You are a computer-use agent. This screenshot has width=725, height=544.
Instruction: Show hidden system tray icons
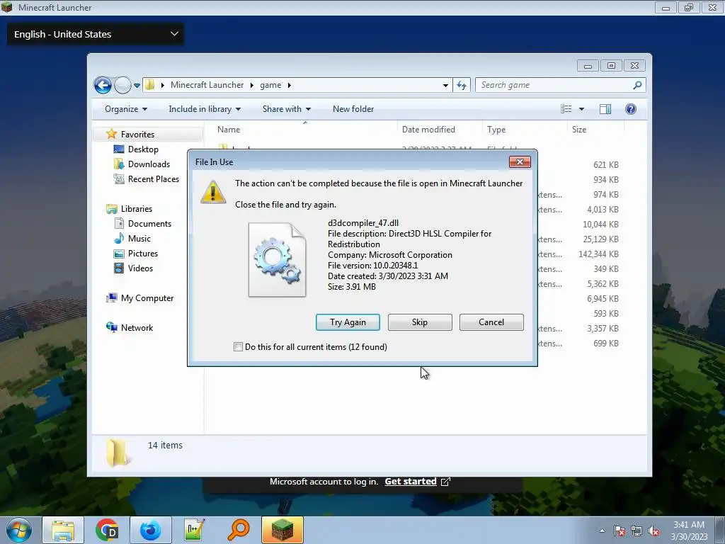point(602,531)
